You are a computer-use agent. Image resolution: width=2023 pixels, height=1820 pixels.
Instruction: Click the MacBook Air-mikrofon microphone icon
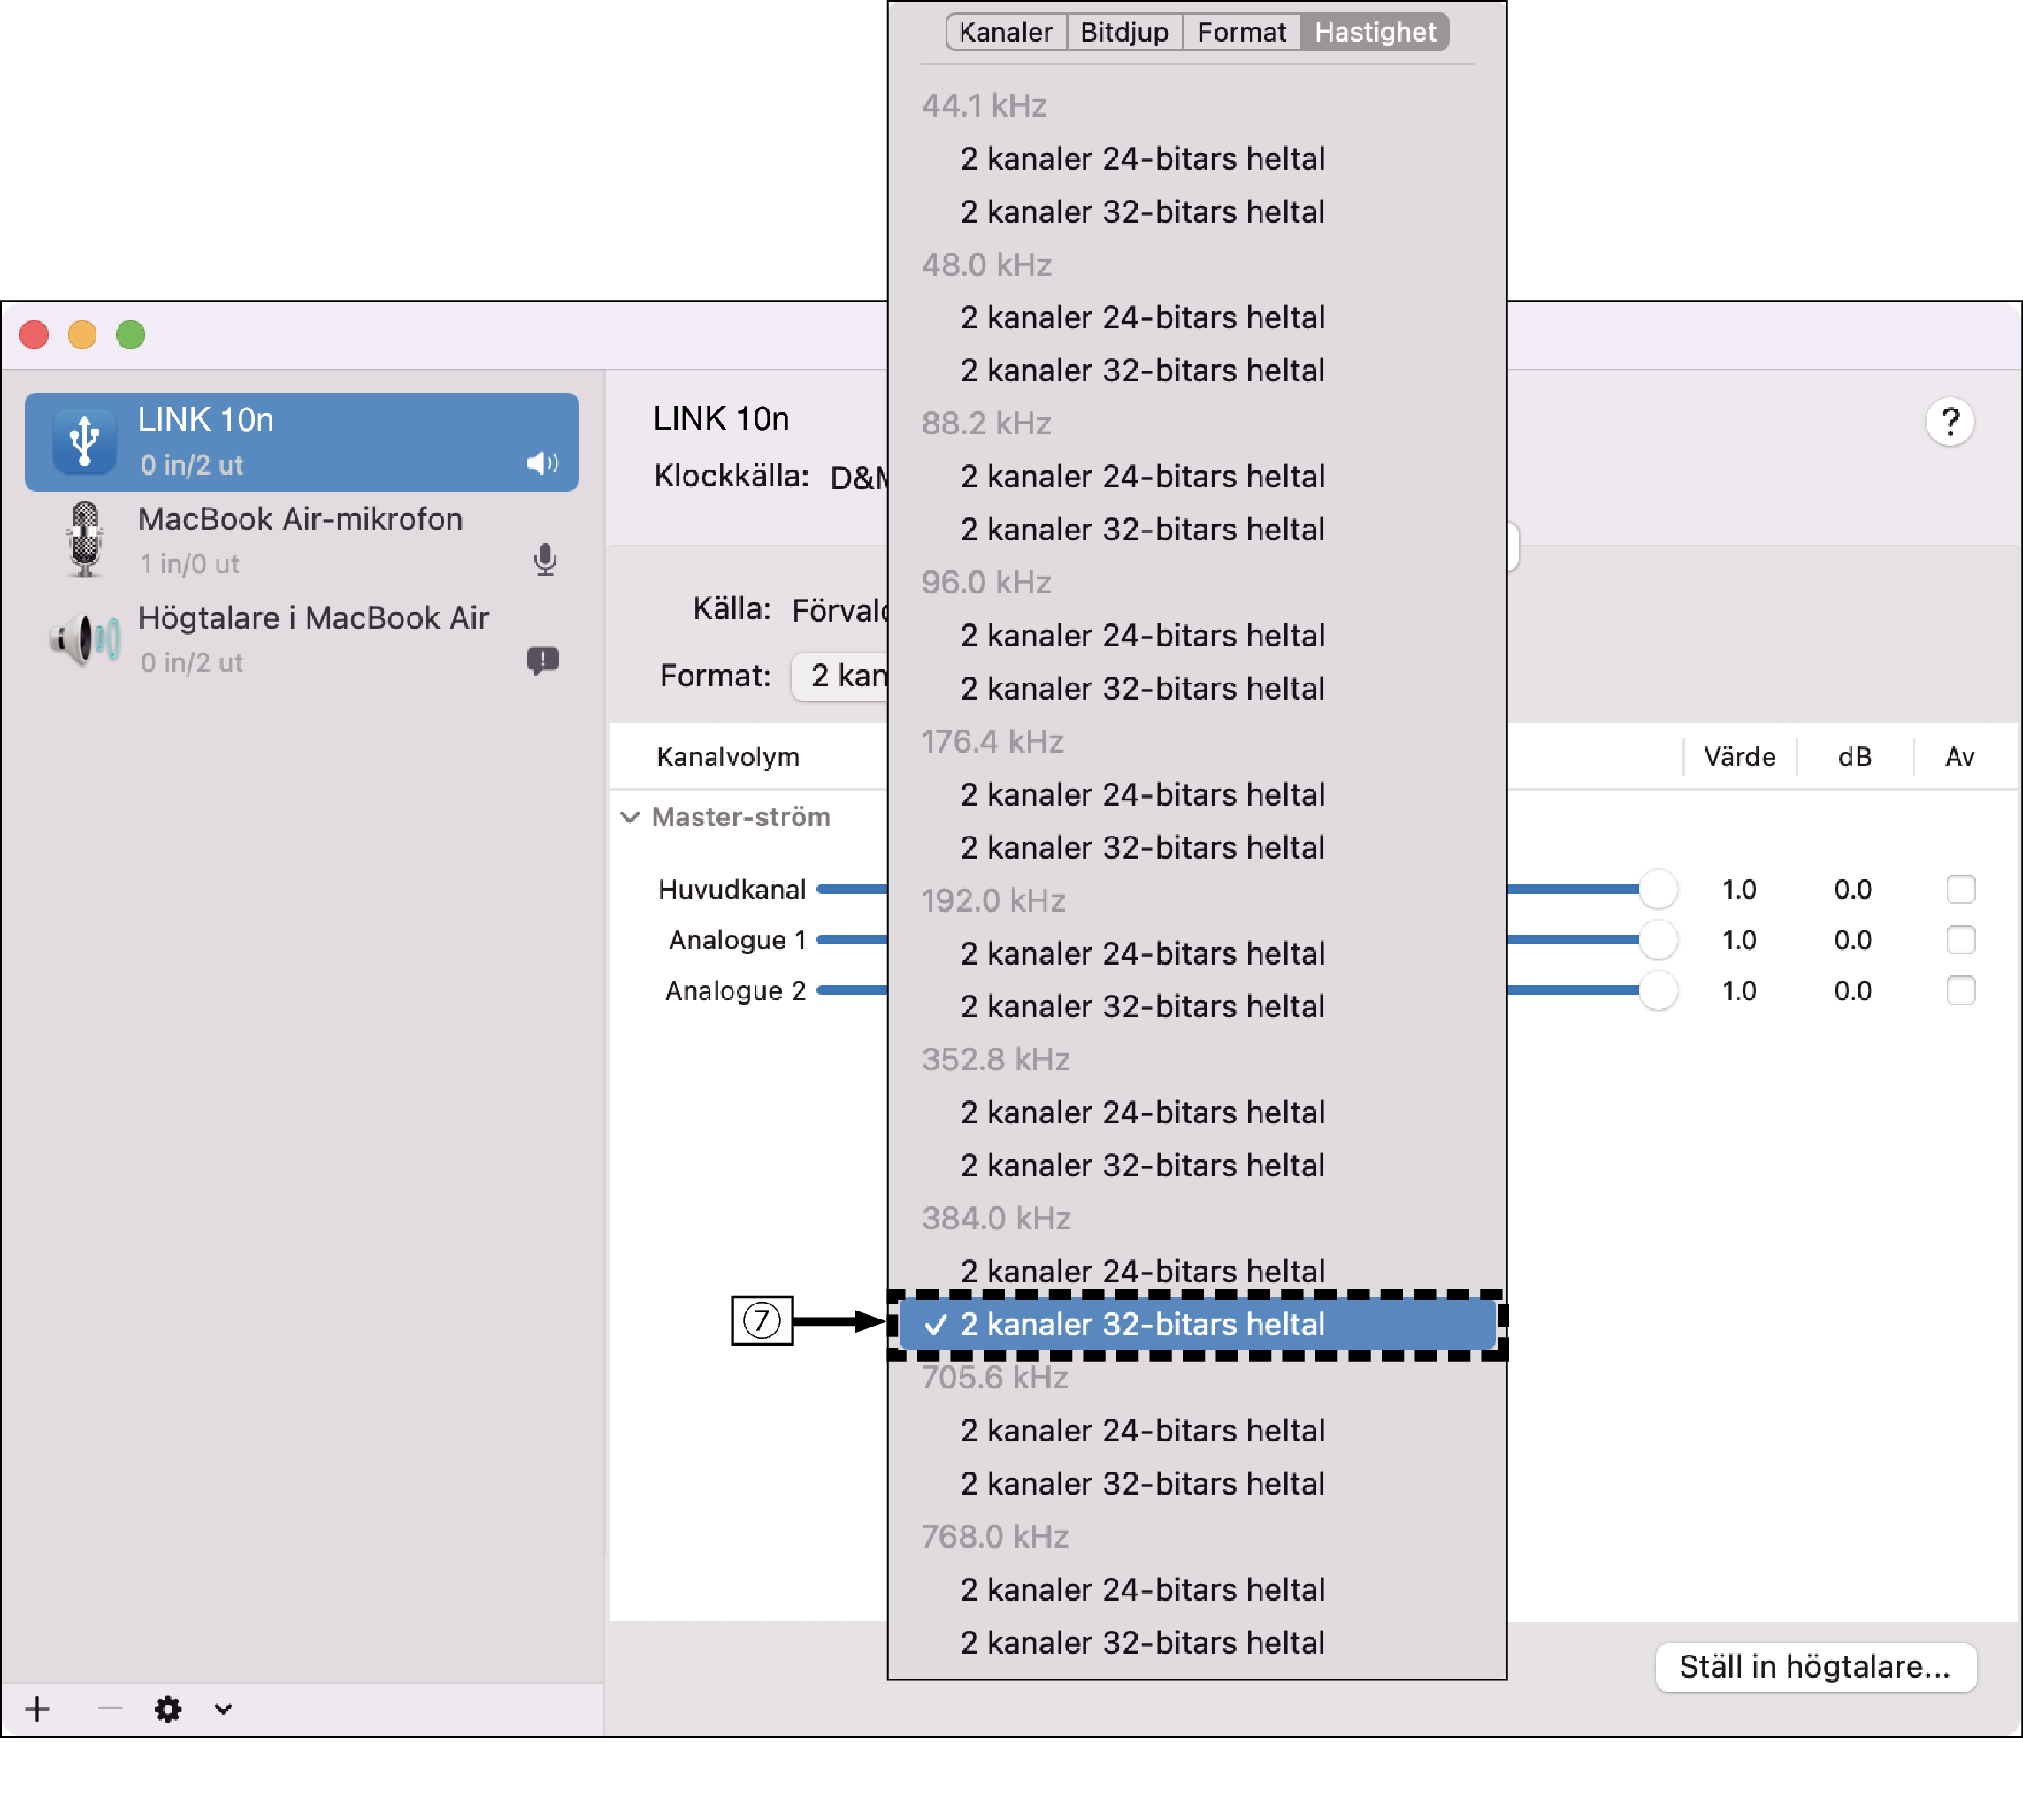pos(85,540)
